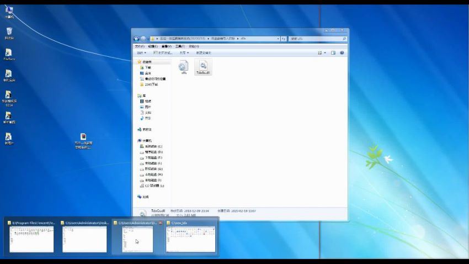Open the (F:) drive in navigation pane
The width and height of the screenshot is (469, 264).
(151, 157)
